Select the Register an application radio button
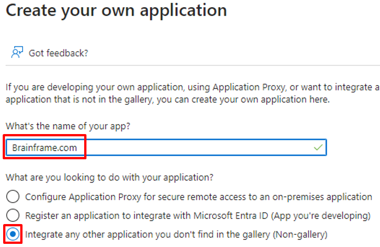 pyautogui.click(x=13, y=216)
